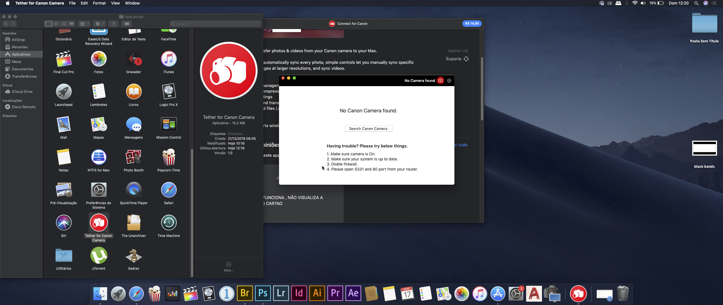Open Tether settings gear icon

tap(449, 81)
